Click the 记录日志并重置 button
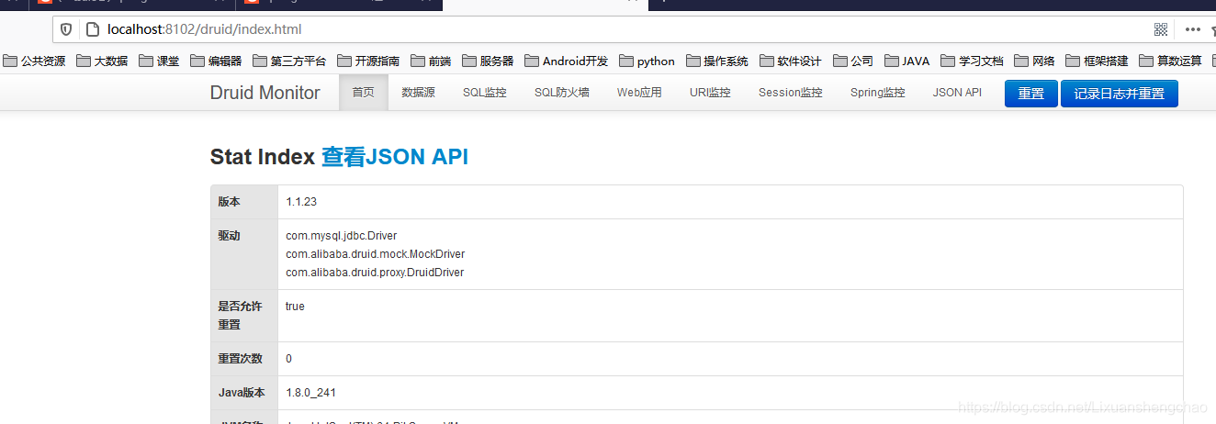Viewport: 1216px width, 424px height. tap(1120, 94)
